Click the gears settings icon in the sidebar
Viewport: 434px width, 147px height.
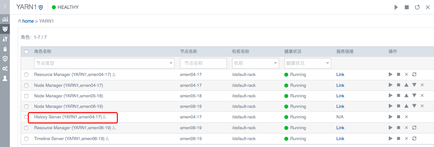(x=5, y=69)
